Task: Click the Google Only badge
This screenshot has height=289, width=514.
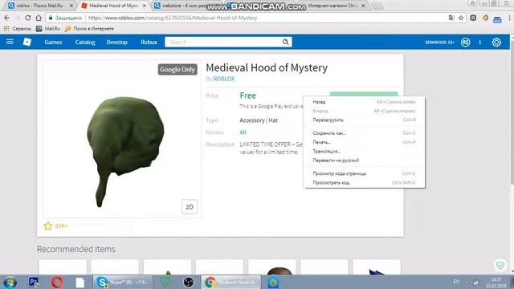Action: (177, 70)
